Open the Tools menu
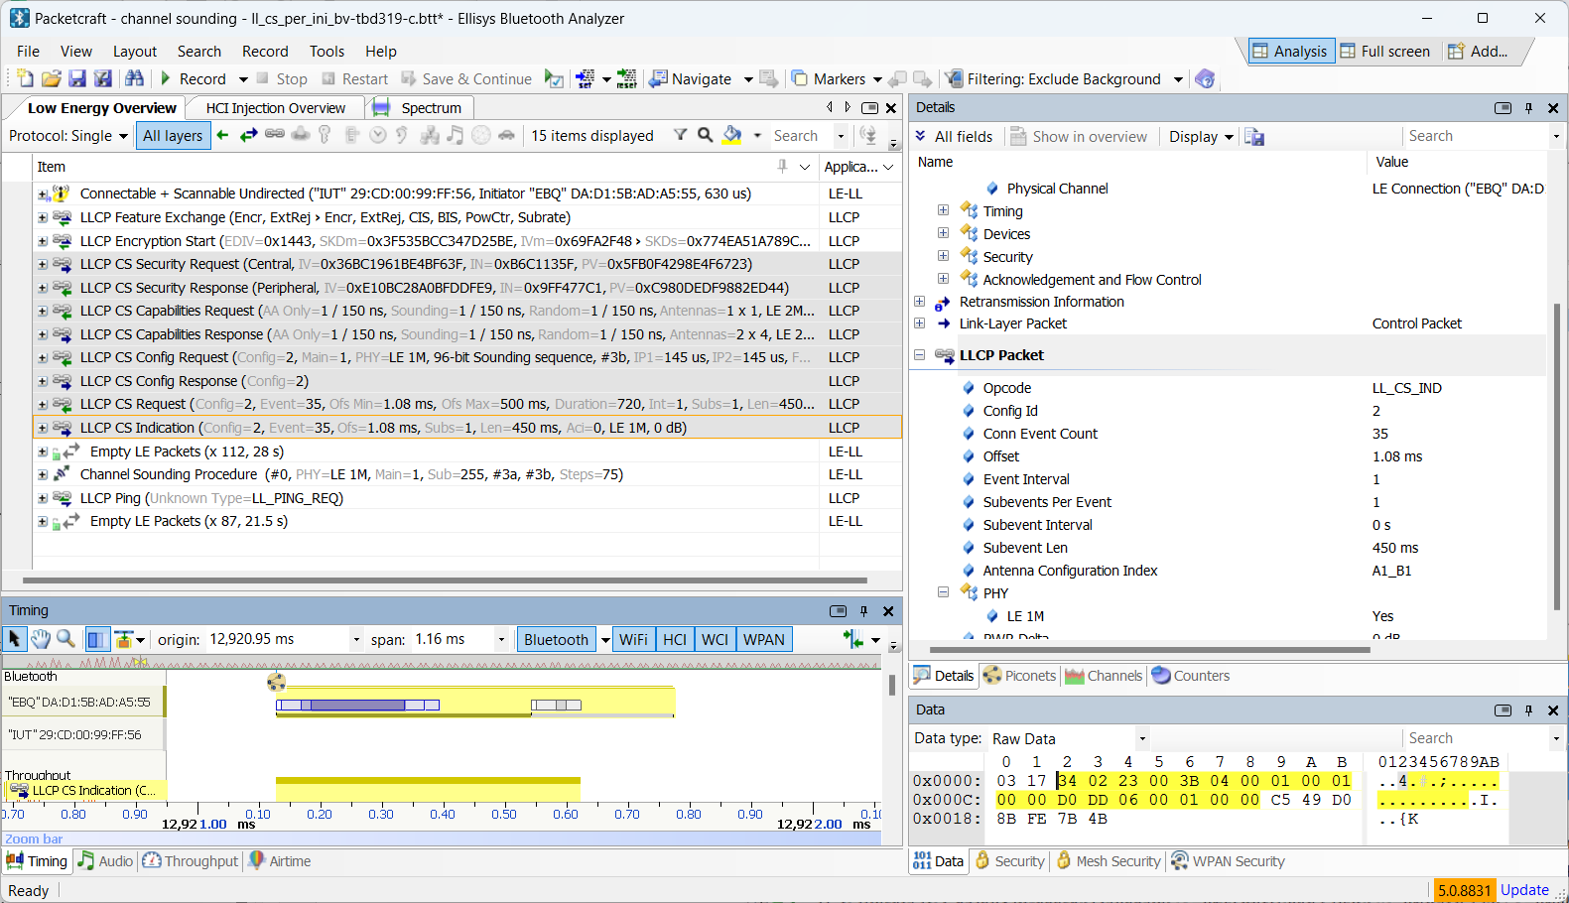1569x903 pixels. 327,52
